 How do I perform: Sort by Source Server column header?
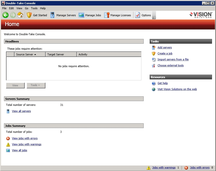click(30, 54)
